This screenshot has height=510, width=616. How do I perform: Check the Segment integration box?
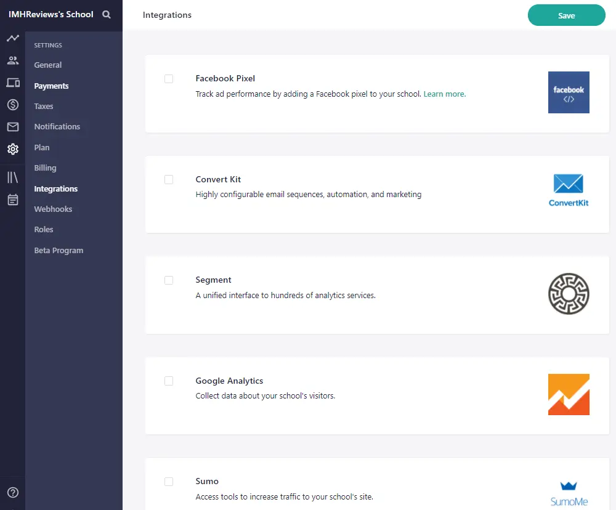pyautogui.click(x=169, y=280)
